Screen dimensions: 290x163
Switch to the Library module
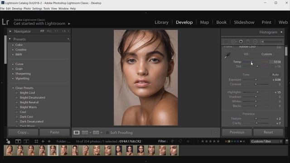[x=161, y=22]
